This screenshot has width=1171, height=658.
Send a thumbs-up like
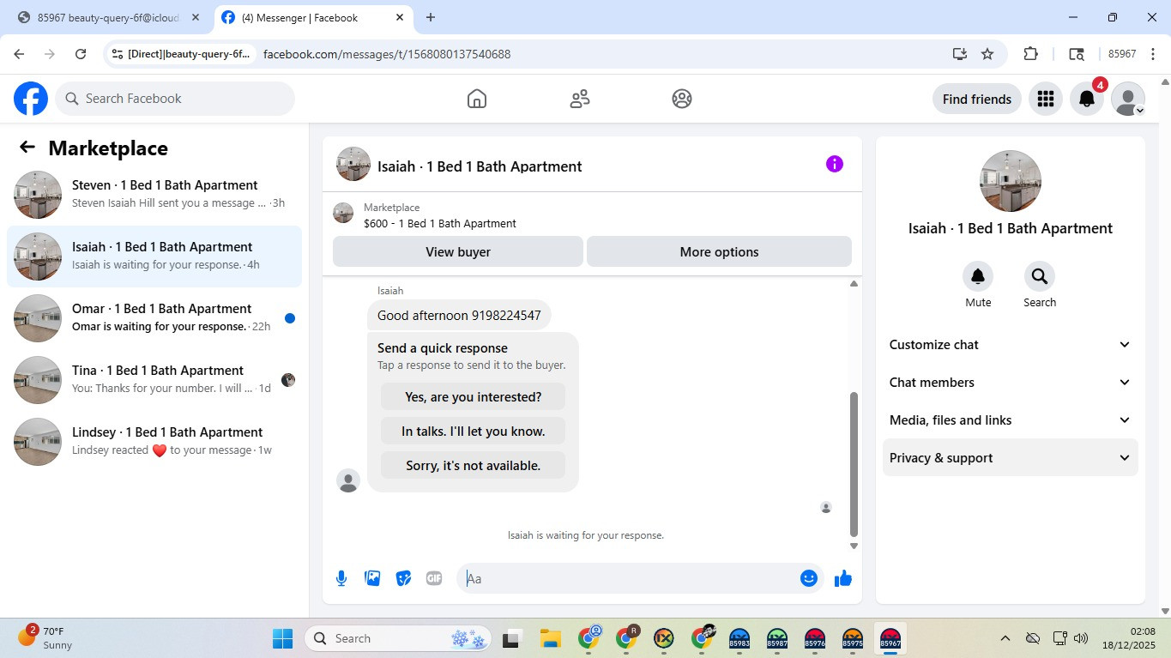tap(843, 578)
